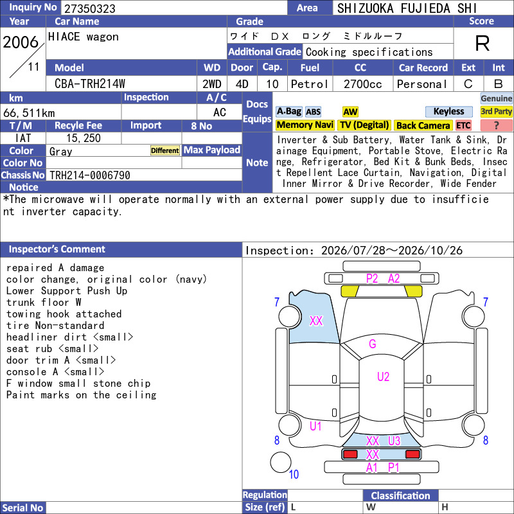Click the ABS equipment badge

pos(313,112)
